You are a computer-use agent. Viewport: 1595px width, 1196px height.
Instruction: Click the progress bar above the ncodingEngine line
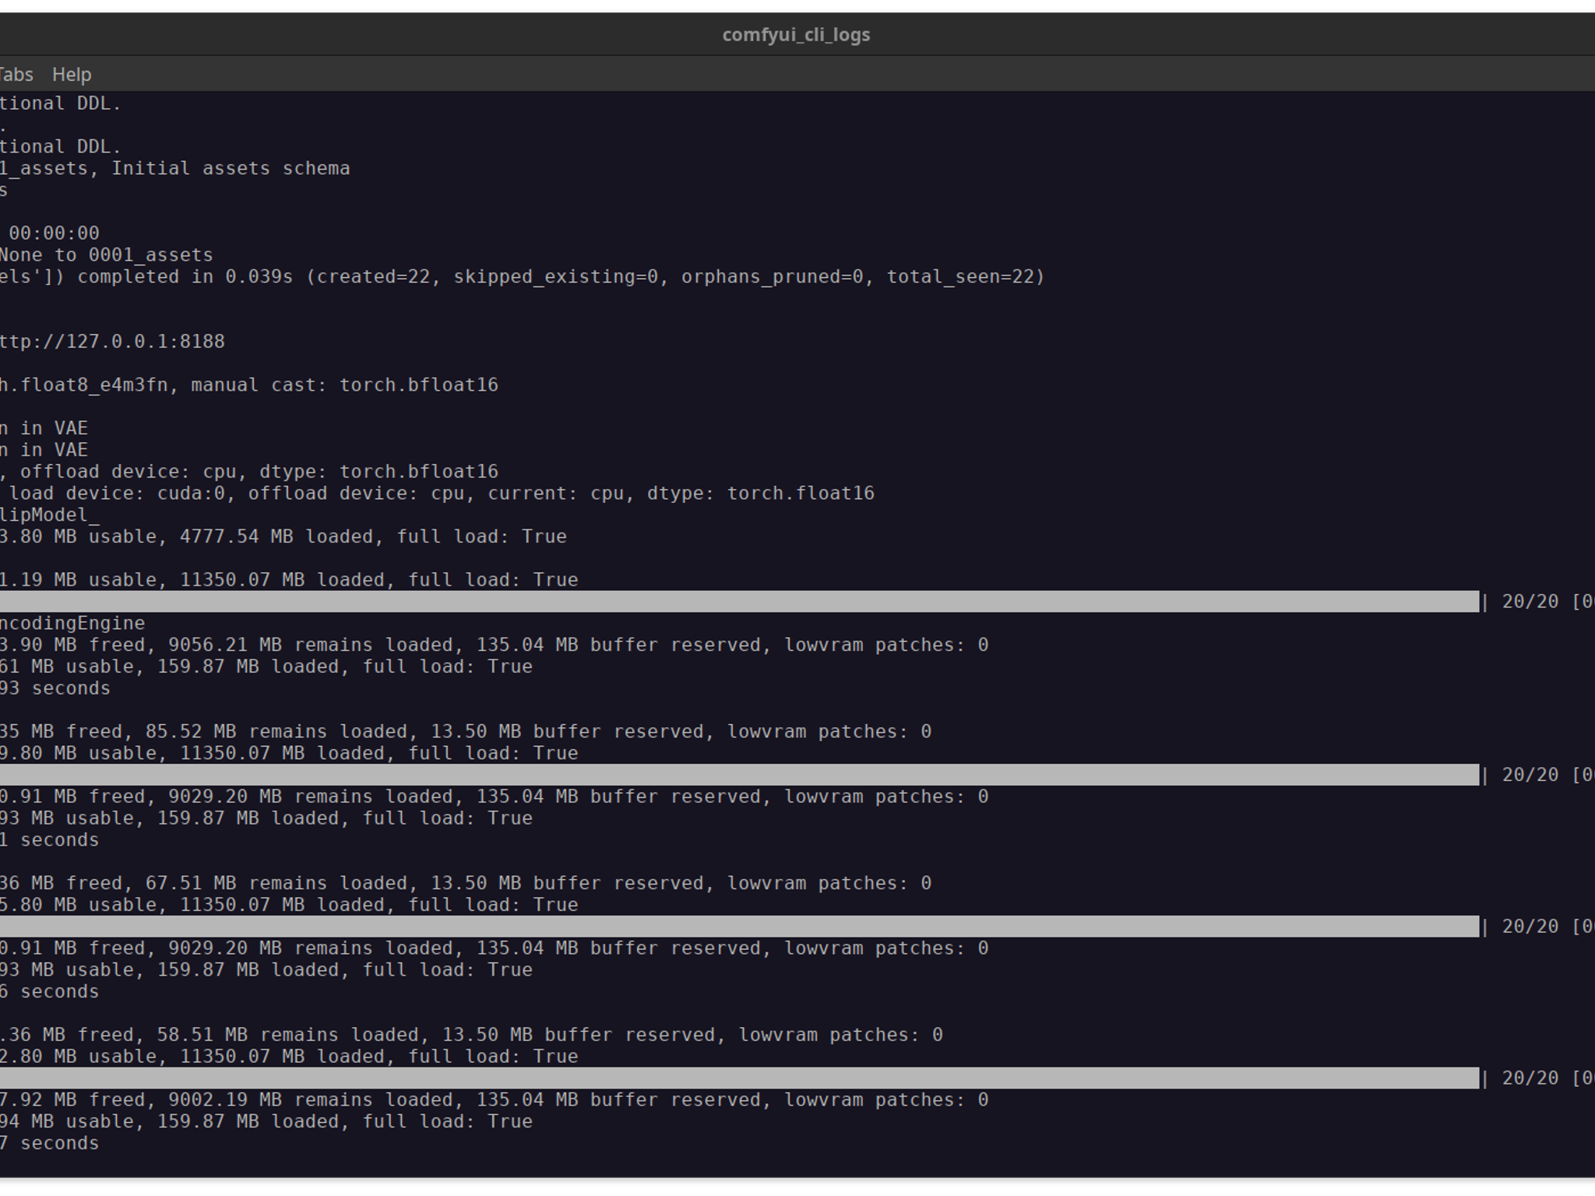tap(739, 601)
